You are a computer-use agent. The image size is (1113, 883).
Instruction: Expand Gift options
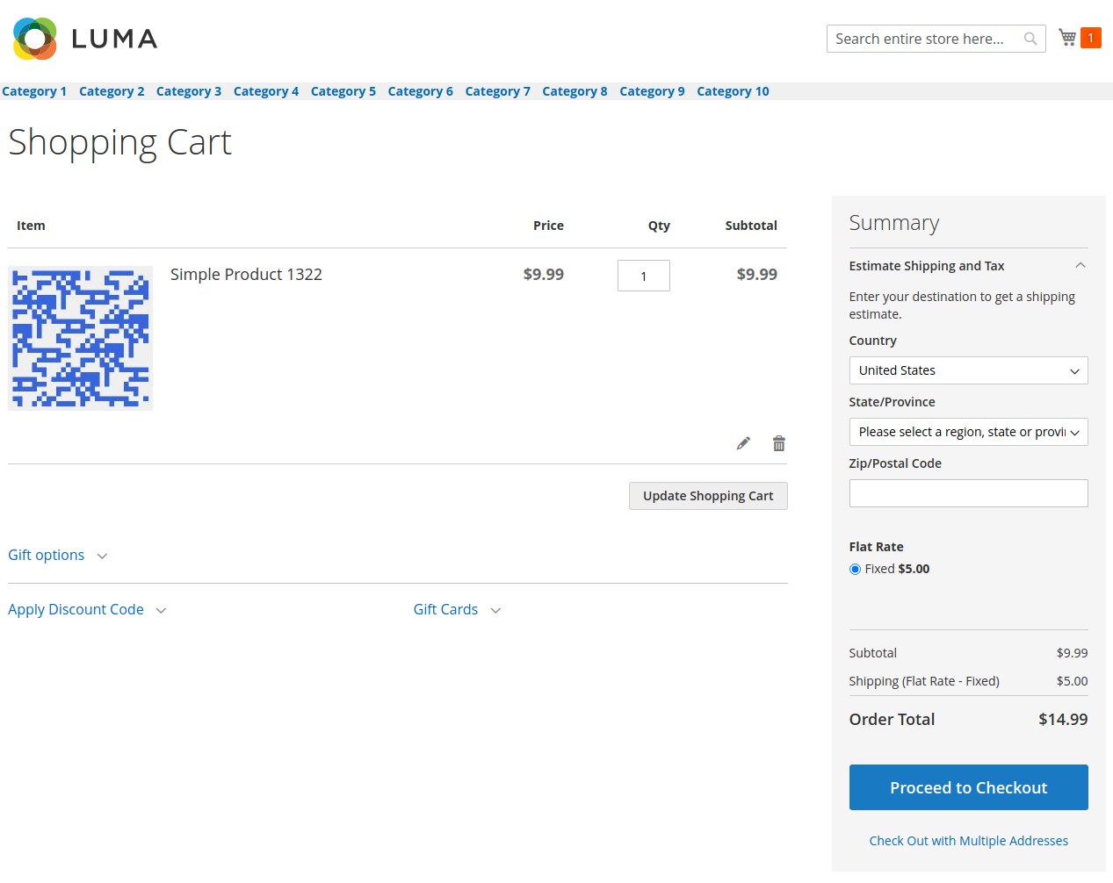pos(58,556)
